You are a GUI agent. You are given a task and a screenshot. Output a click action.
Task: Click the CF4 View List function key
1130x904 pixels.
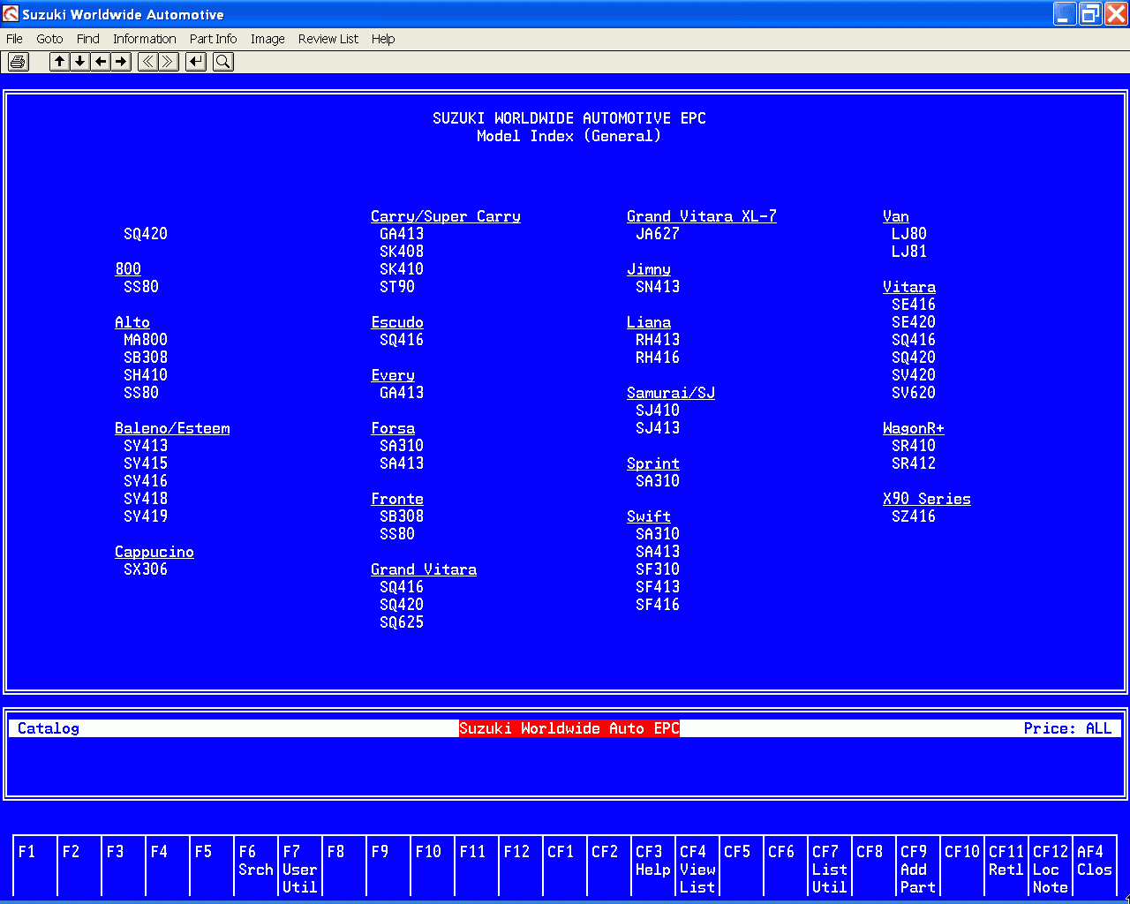(697, 867)
